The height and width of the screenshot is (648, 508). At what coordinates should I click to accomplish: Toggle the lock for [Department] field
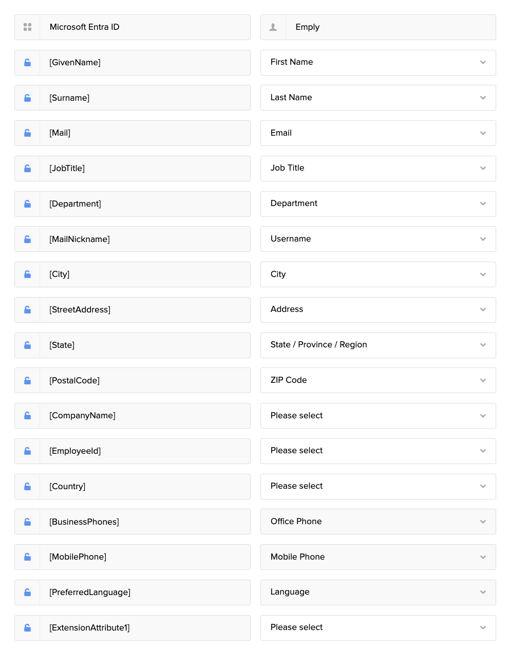(28, 204)
